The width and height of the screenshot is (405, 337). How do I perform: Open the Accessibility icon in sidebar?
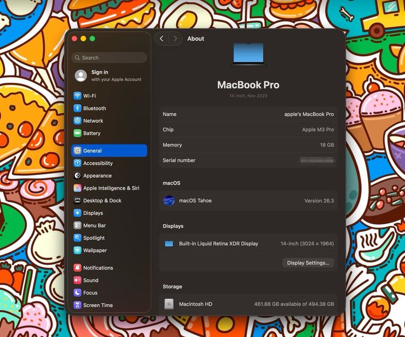point(77,163)
